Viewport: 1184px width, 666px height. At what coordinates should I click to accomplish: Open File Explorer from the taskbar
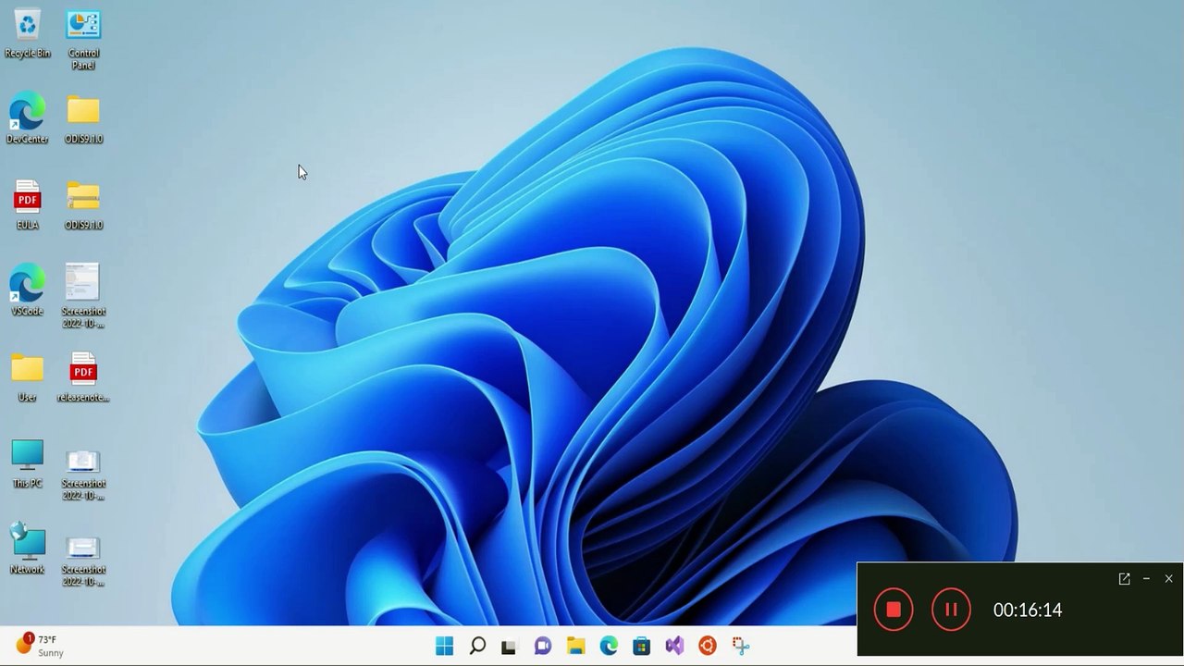[x=575, y=646]
